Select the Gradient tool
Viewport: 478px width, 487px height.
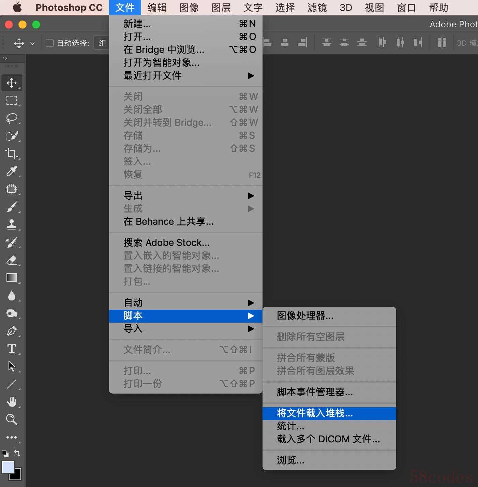pyautogui.click(x=12, y=278)
